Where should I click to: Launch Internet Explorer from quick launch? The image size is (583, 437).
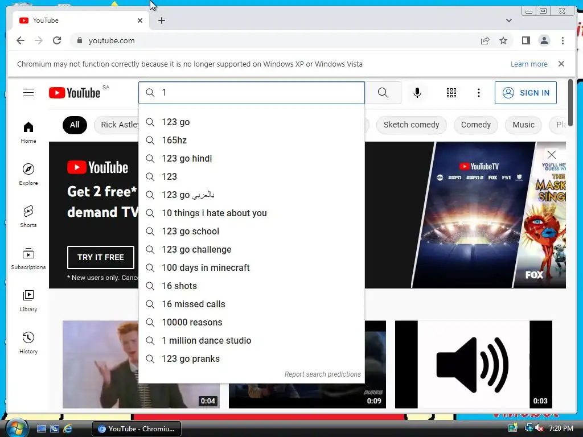click(68, 429)
